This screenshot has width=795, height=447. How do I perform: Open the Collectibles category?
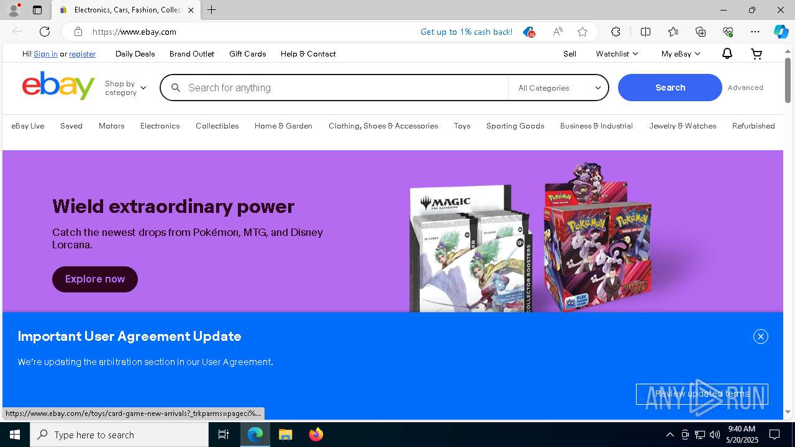click(217, 126)
